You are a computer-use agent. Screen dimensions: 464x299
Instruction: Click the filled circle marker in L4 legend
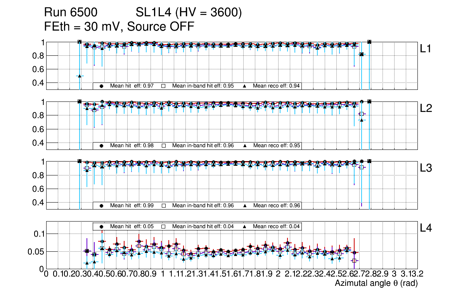coord(102,226)
